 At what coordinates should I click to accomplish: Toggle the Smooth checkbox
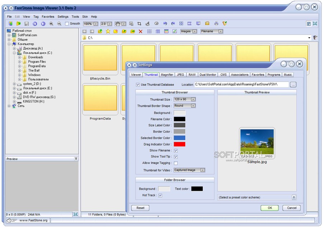click(67, 24)
